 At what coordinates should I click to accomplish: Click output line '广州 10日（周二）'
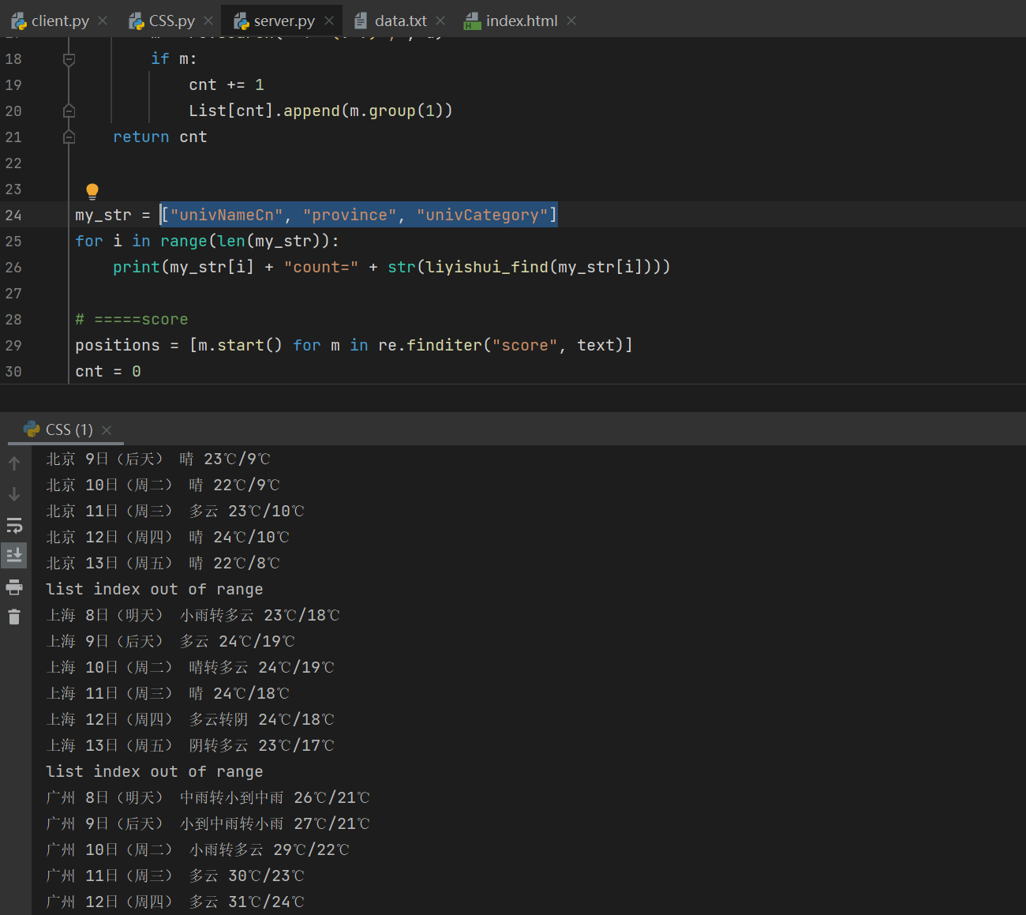click(x=197, y=850)
